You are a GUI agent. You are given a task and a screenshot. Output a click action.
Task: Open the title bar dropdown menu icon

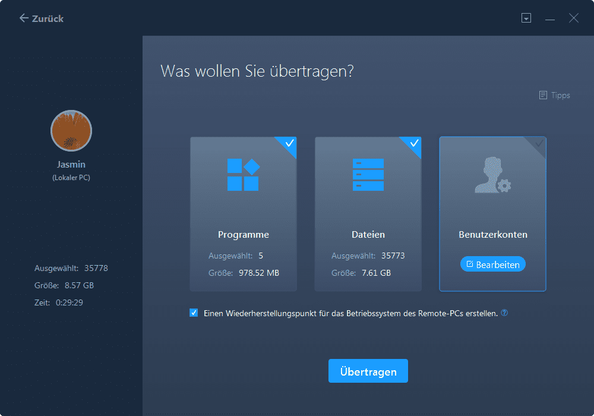click(526, 18)
